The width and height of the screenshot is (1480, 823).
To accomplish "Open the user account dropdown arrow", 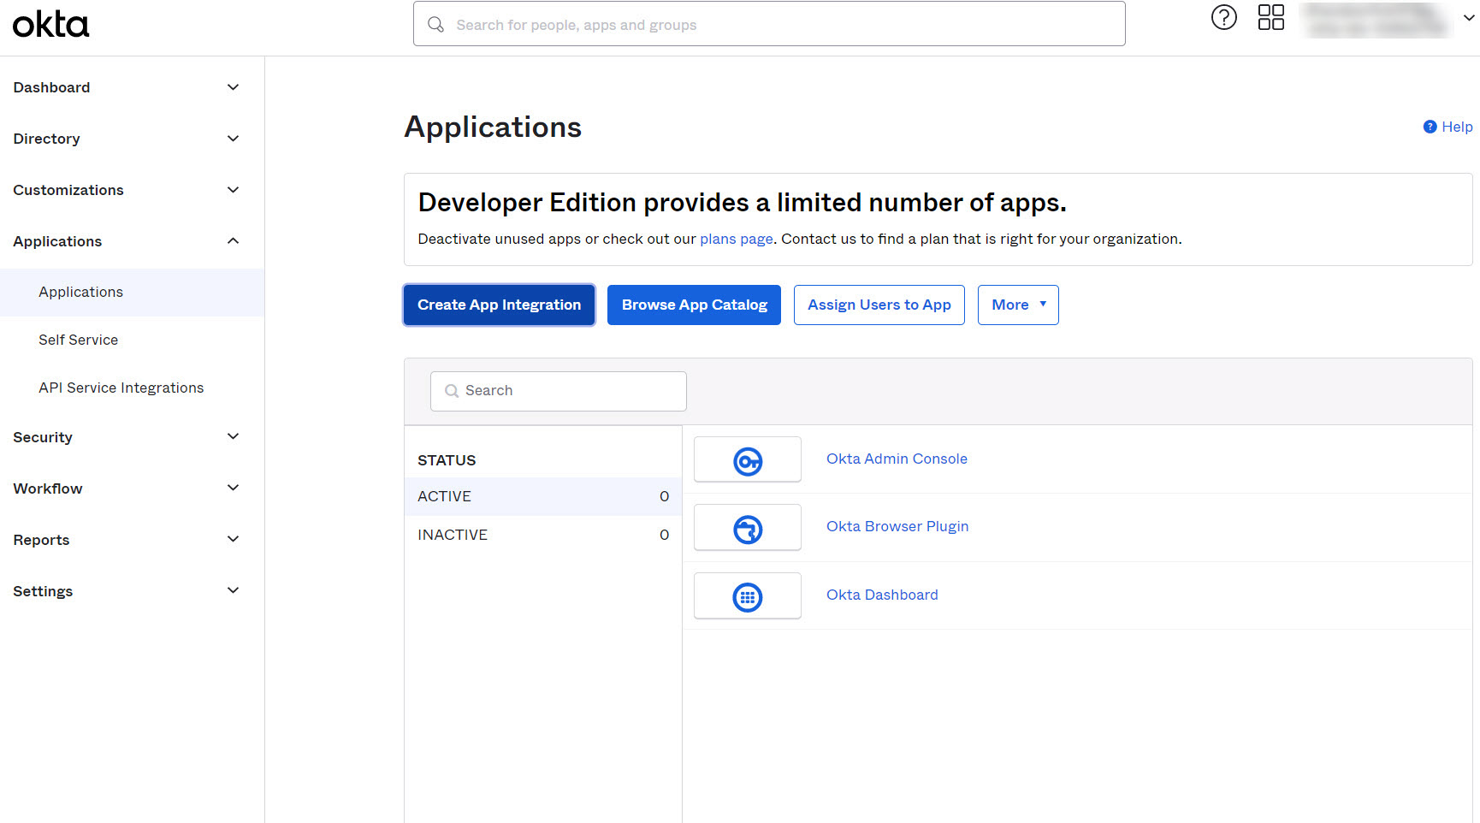I will [1469, 18].
